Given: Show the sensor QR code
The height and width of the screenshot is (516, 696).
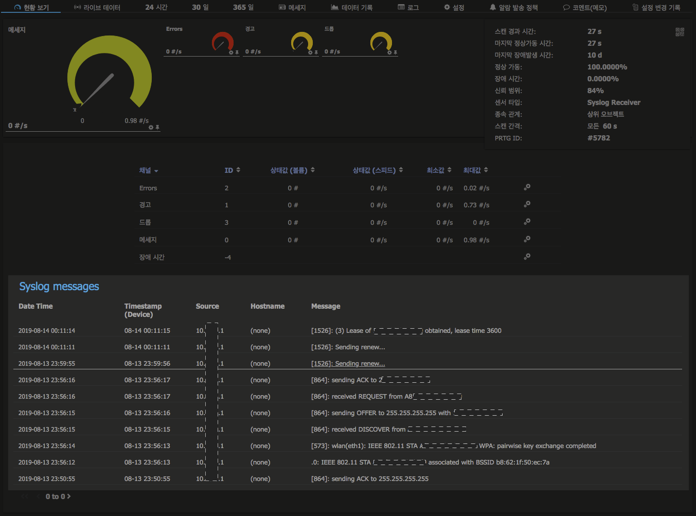Looking at the screenshot, I should pyautogui.click(x=680, y=32).
